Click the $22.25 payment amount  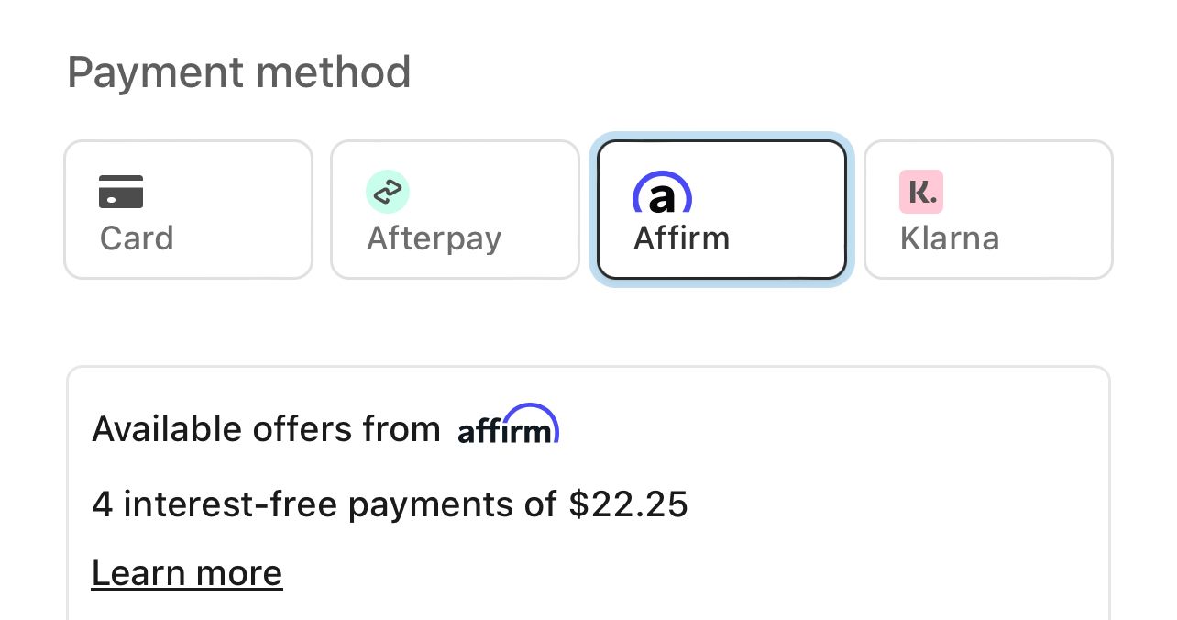tap(628, 504)
